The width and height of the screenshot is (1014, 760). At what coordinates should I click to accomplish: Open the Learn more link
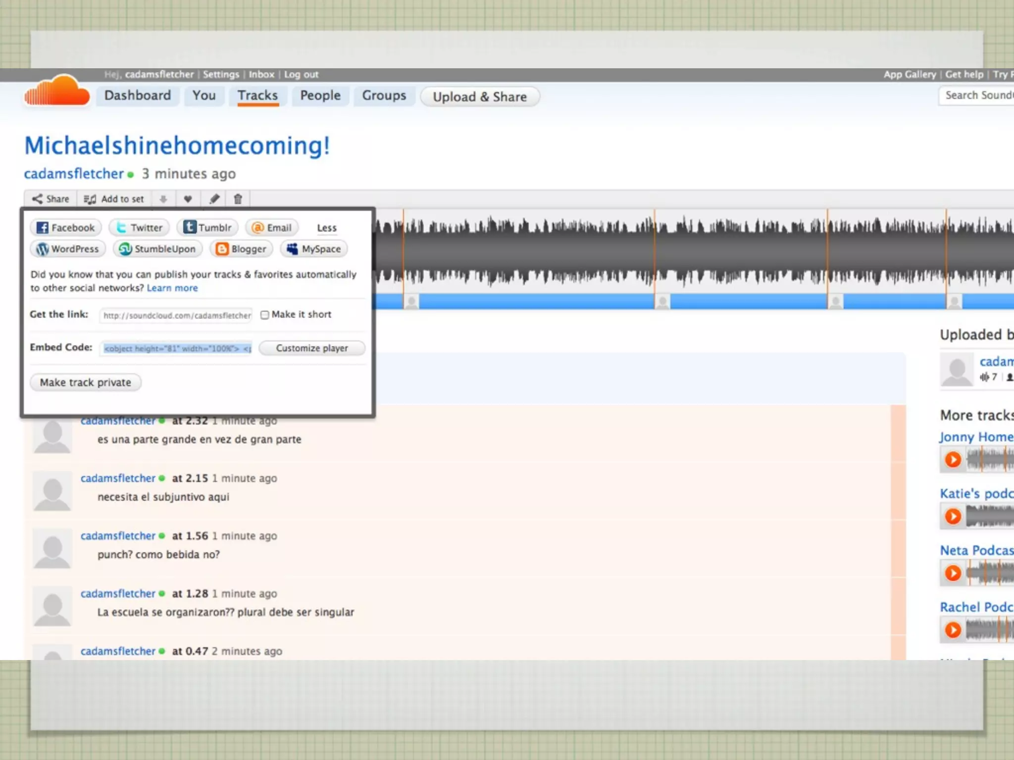[172, 288]
